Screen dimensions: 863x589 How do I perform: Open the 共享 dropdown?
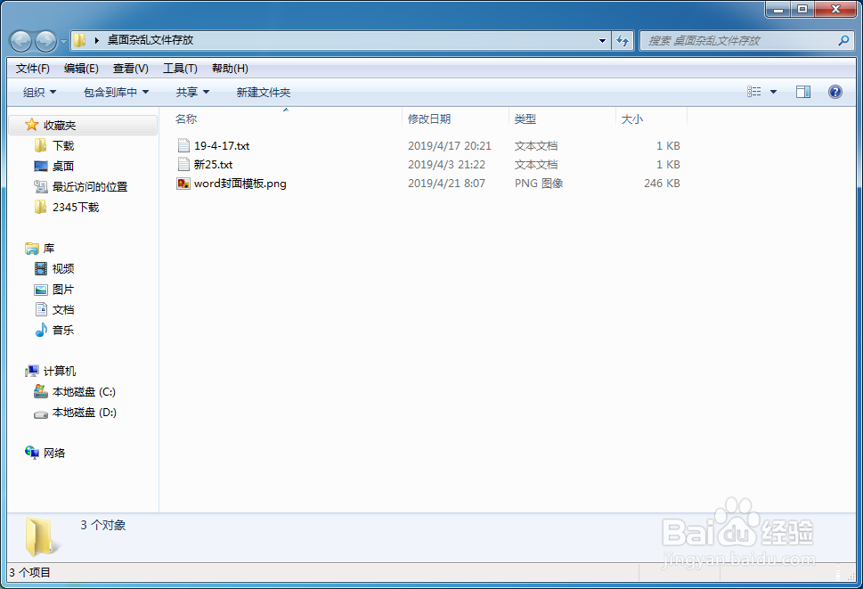point(192,93)
